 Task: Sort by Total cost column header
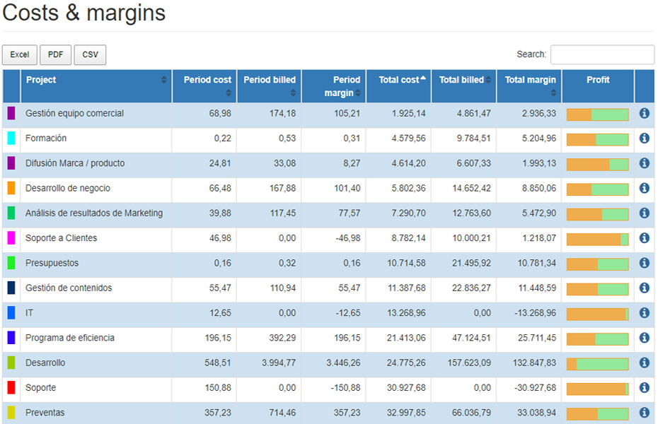tap(398, 80)
